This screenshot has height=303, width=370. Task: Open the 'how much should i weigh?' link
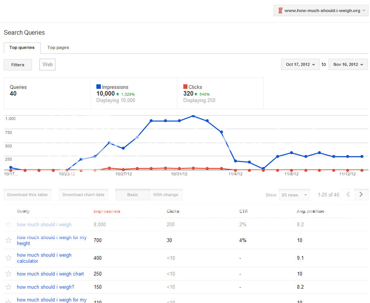coord(46,287)
